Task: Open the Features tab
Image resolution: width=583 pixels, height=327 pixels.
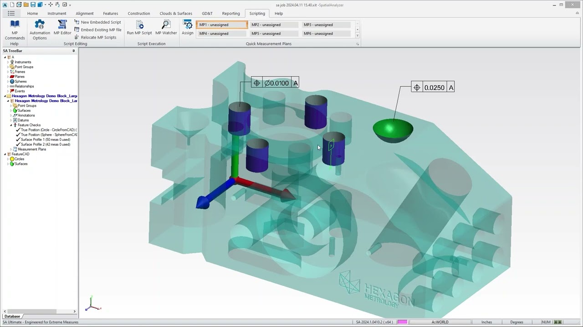Action: pyautogui.click(x=110, y=14)
